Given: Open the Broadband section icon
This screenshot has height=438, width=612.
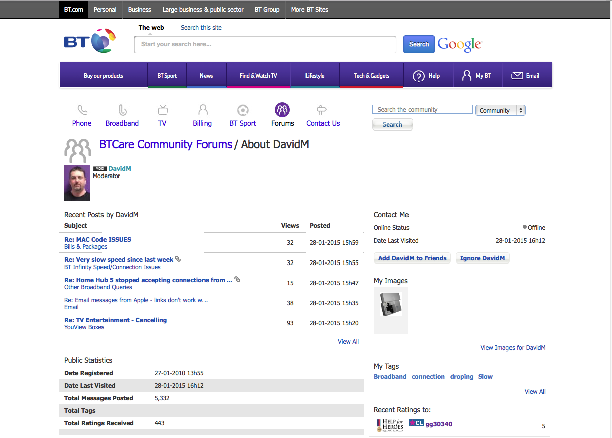Looking at the screenshot, I should (x=122, y=110).
